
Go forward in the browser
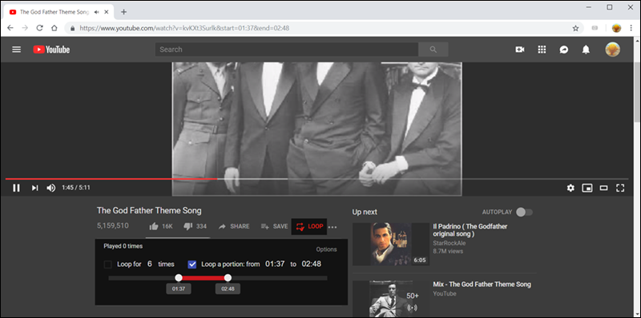25,28
